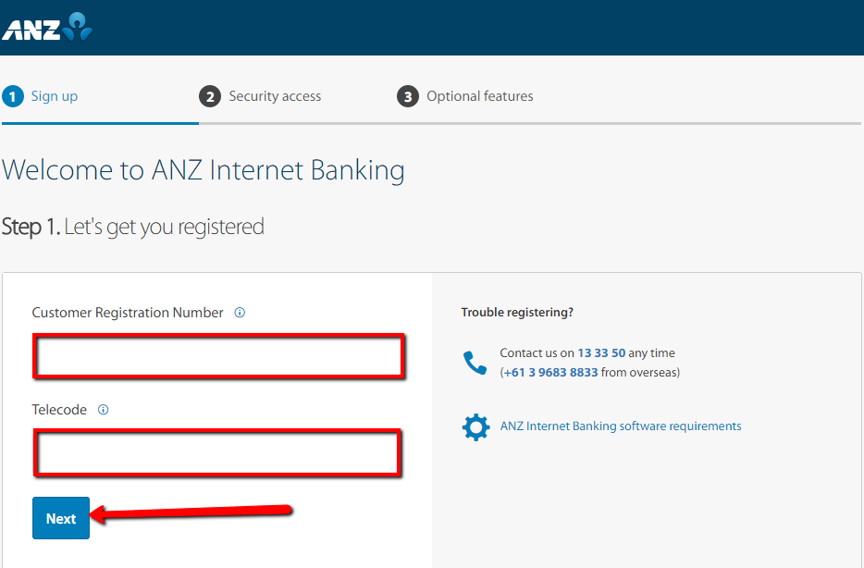Click inside the Customer Registration Number field
The height and width of the screenshot is (568, 864).
click(x=217, y=356)
